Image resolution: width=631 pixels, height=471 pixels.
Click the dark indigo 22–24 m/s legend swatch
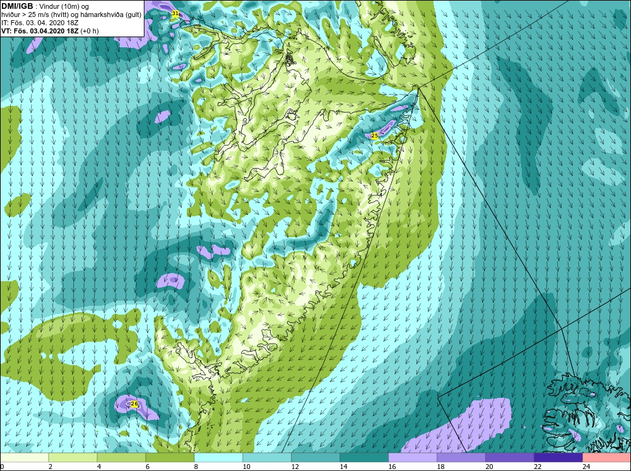558,458
